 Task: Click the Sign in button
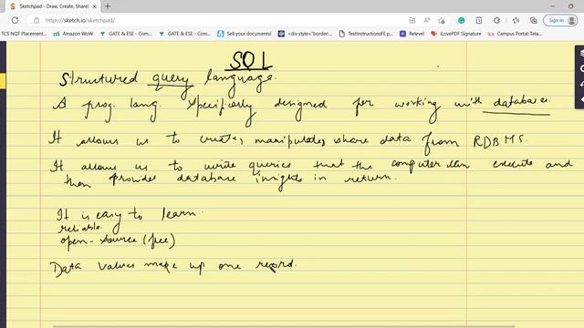point(560,20)
